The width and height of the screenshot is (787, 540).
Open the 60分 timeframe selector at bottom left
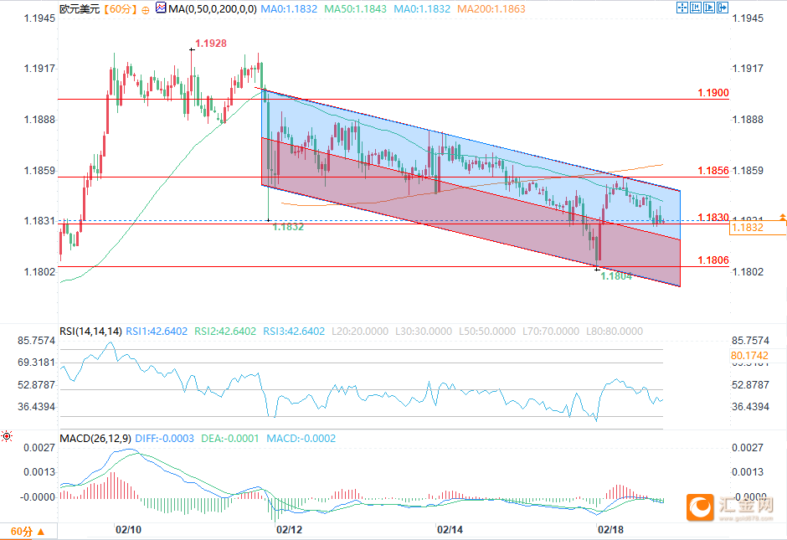point(28,531)
